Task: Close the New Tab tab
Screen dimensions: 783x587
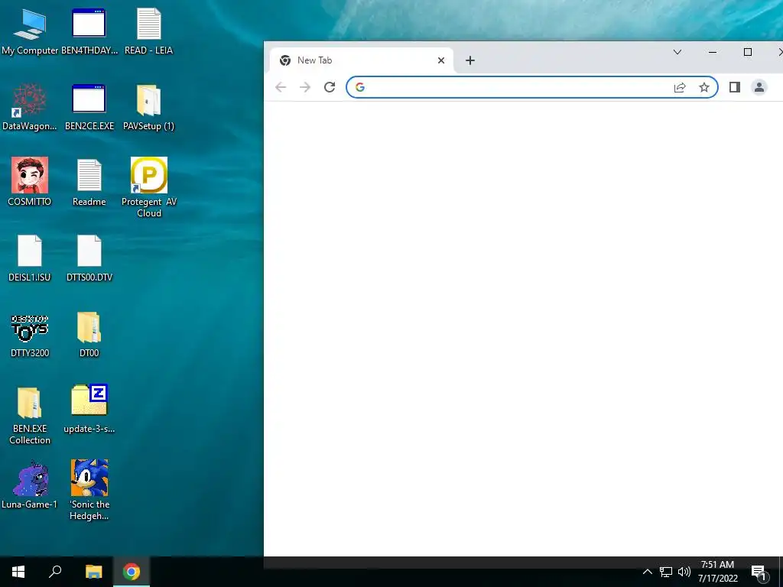Action: coord(441,60)
